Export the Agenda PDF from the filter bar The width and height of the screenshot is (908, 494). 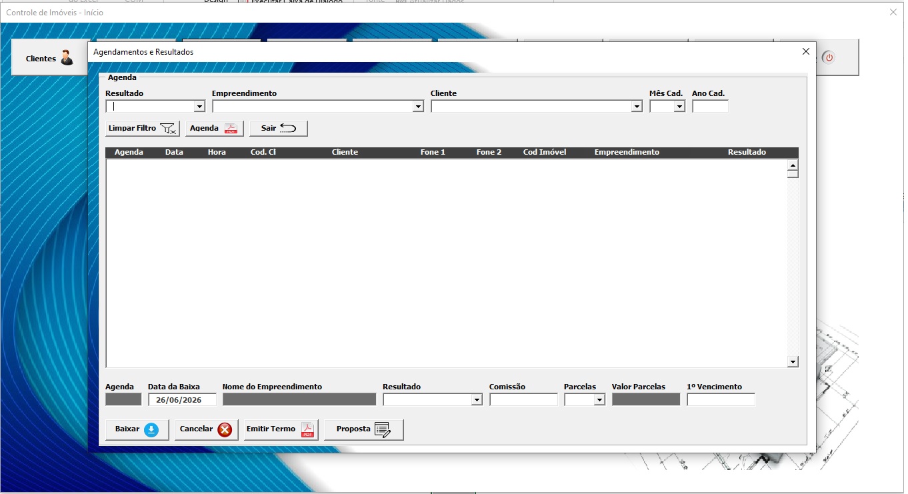tap(215, 128)
